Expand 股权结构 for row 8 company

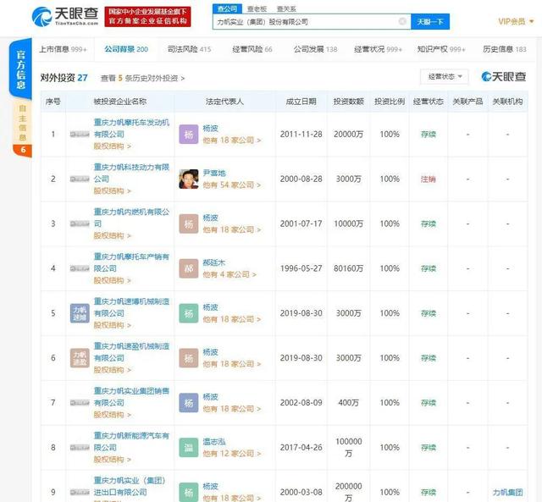[113, 459]
